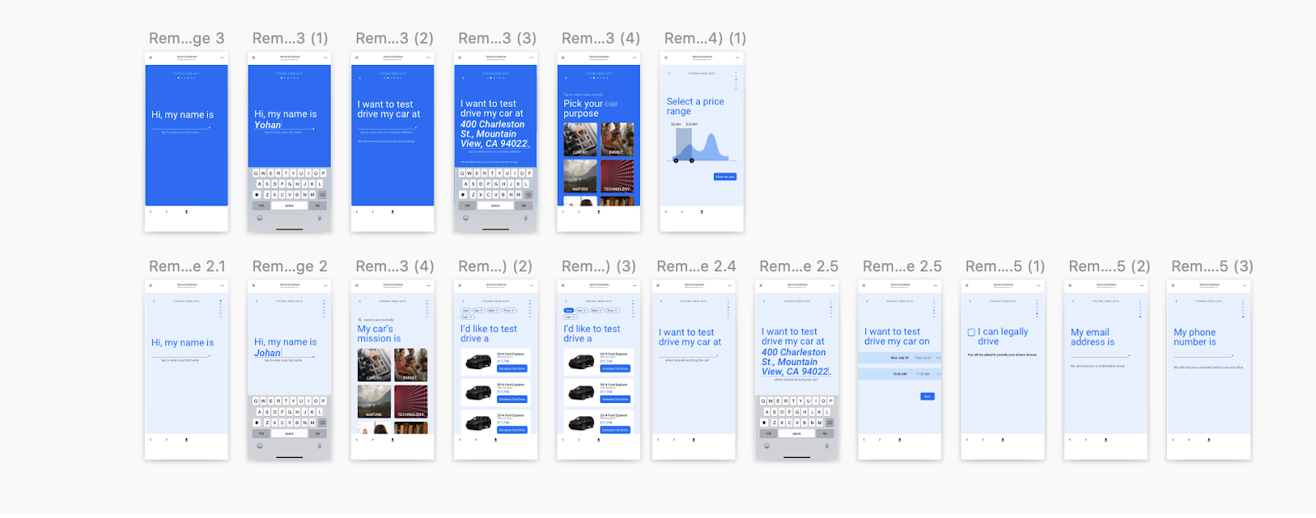Click 'Show me cars' button in Rem...4) (1)

pos(725,177)
